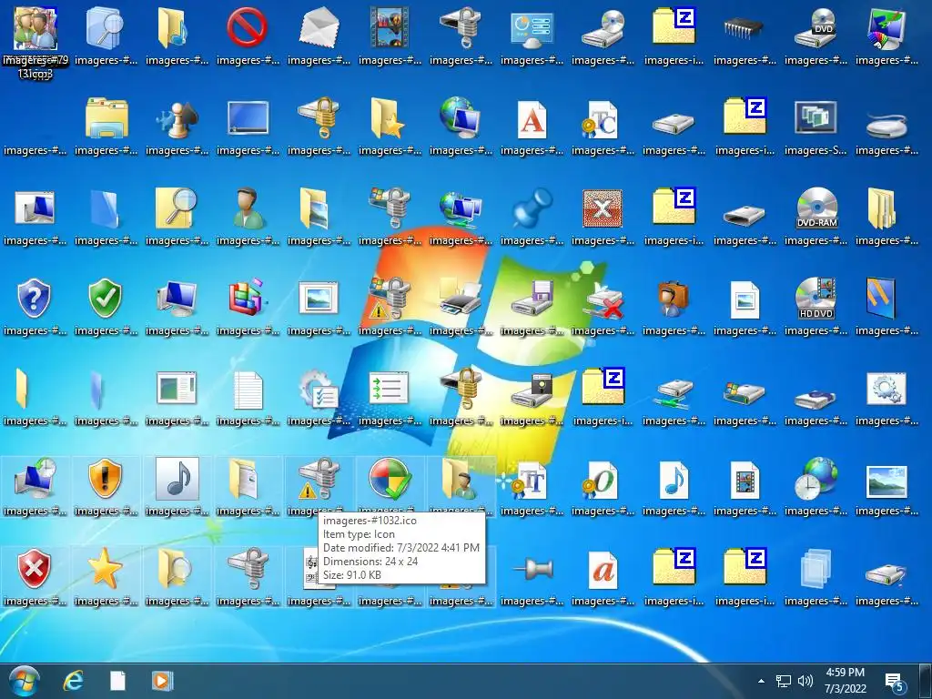Select the globe with multiple computers icon
The height and width of the screenshot is (699, 932).
461,208
